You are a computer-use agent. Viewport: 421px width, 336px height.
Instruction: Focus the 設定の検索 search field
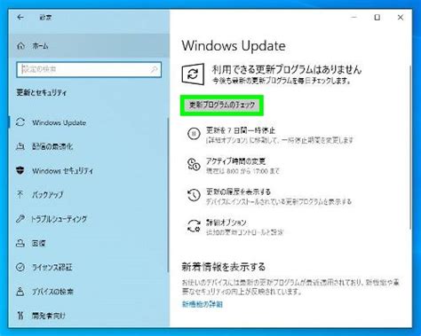(x=89, y=70)
